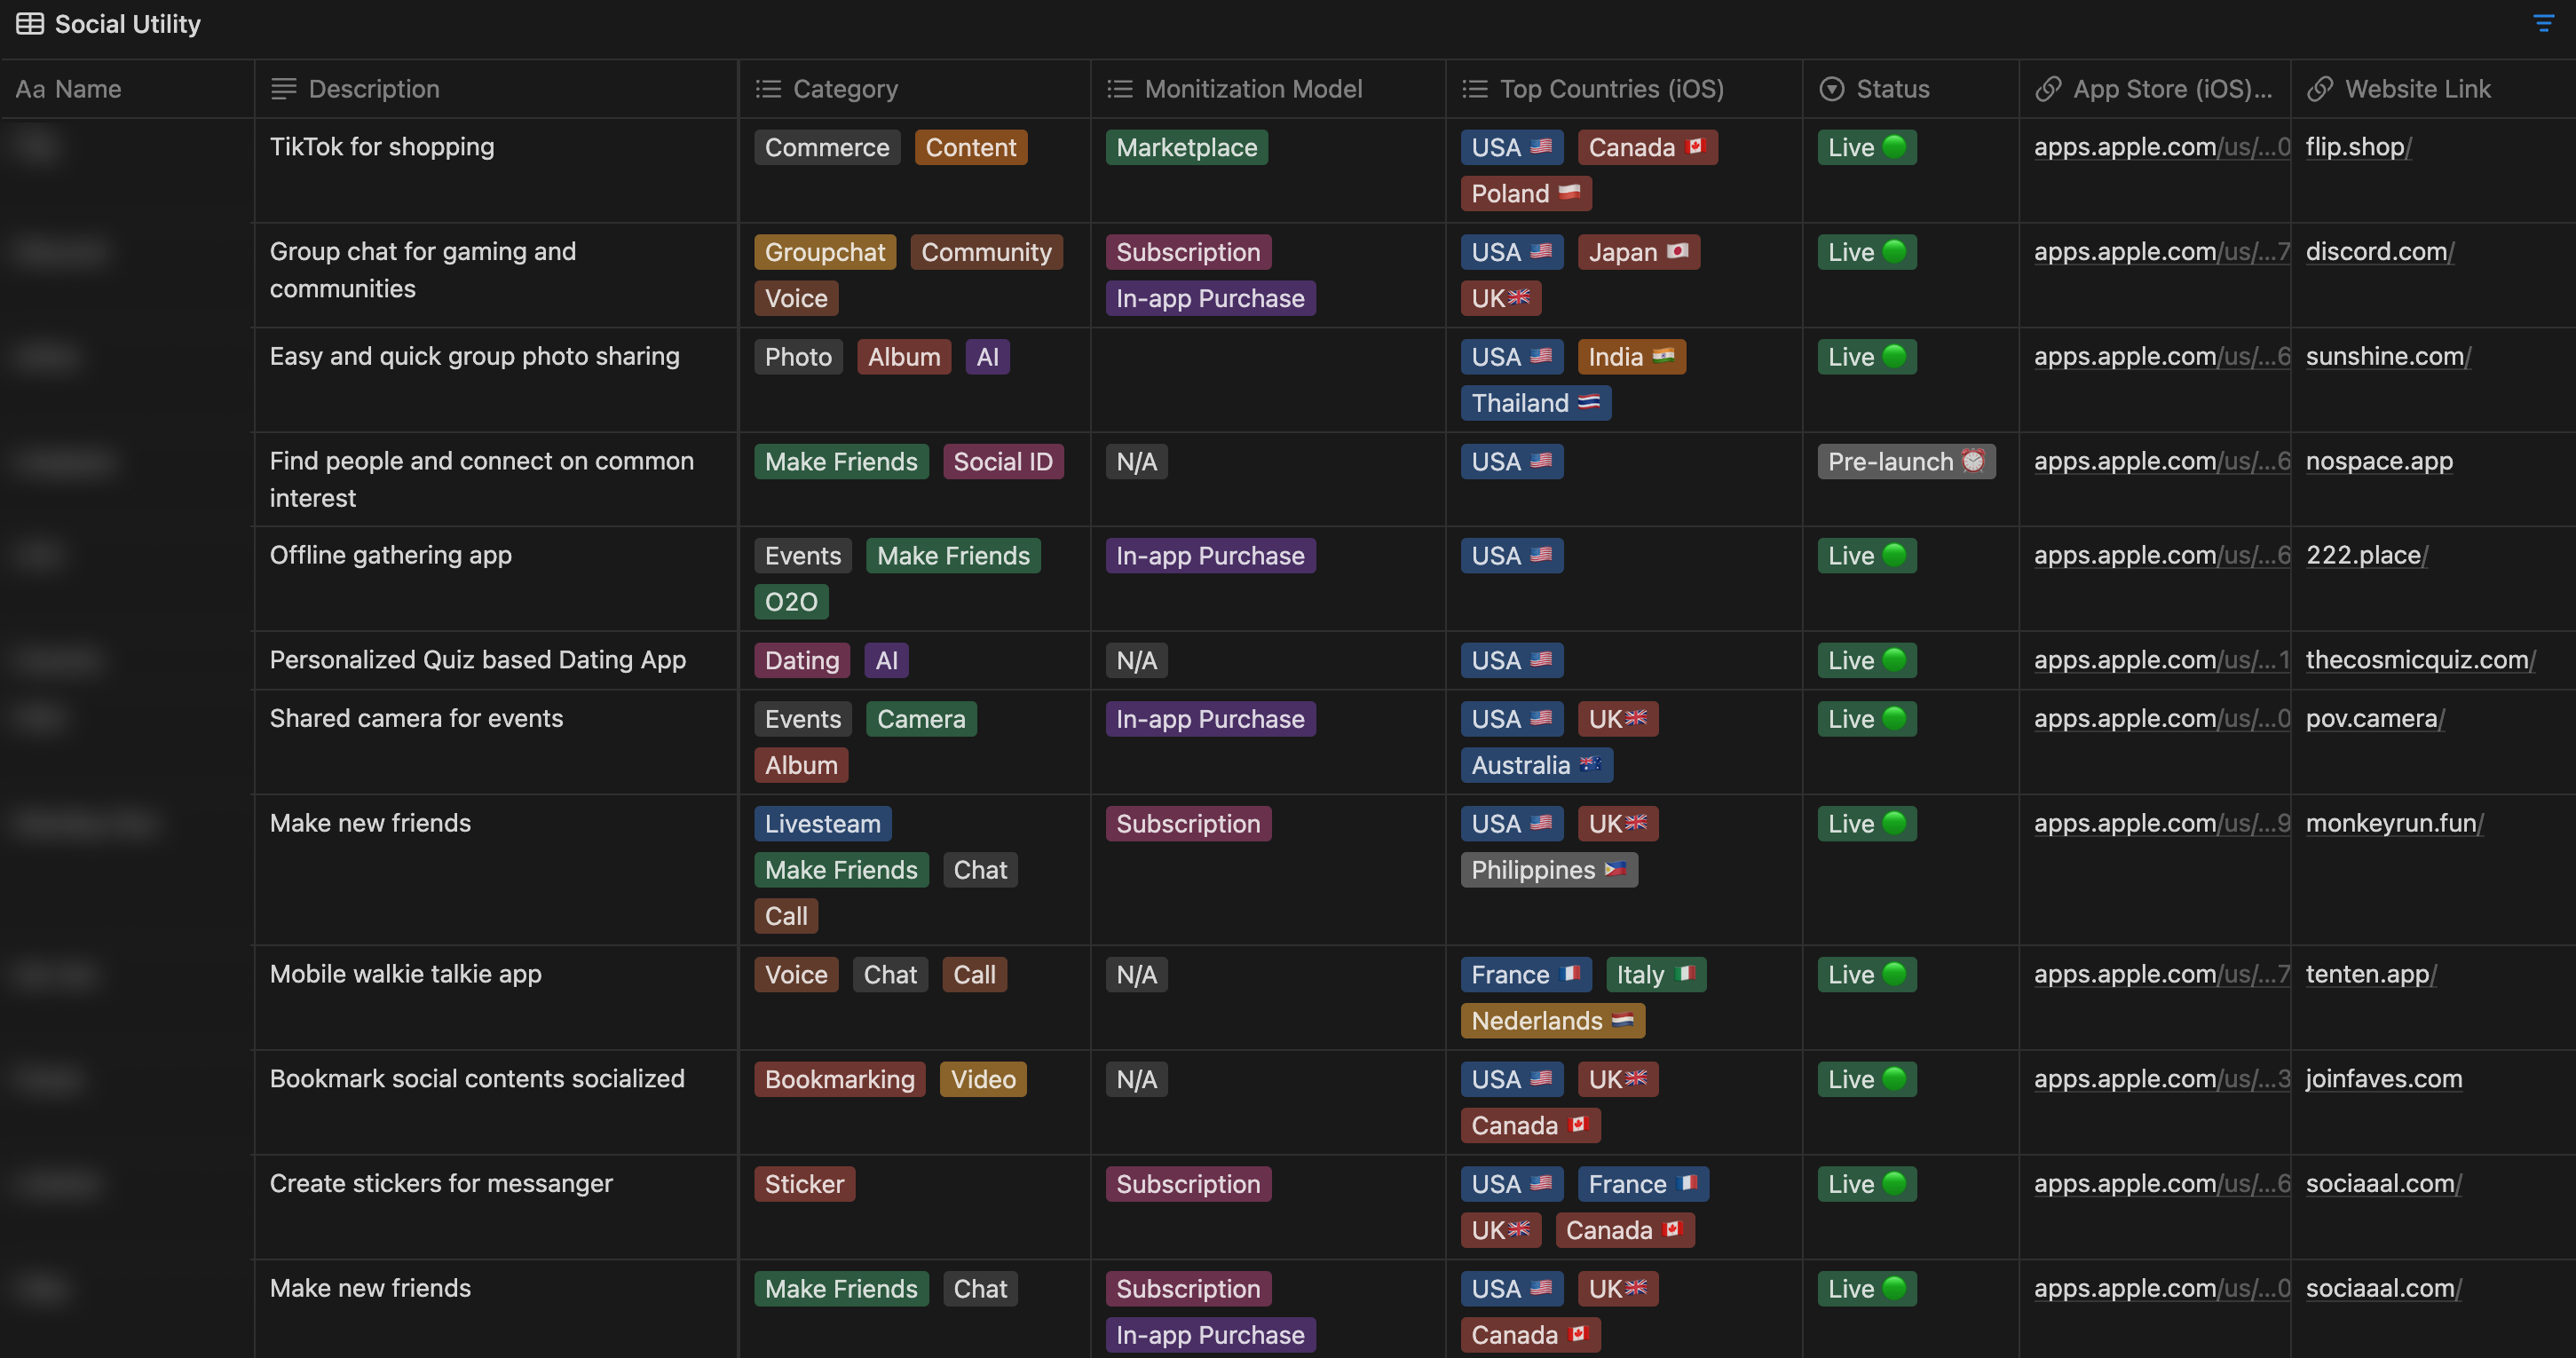This screenshot has height=1358, width=2576.
Task: Visit the sunshine.com/ link
Action: pos(2388,356)
